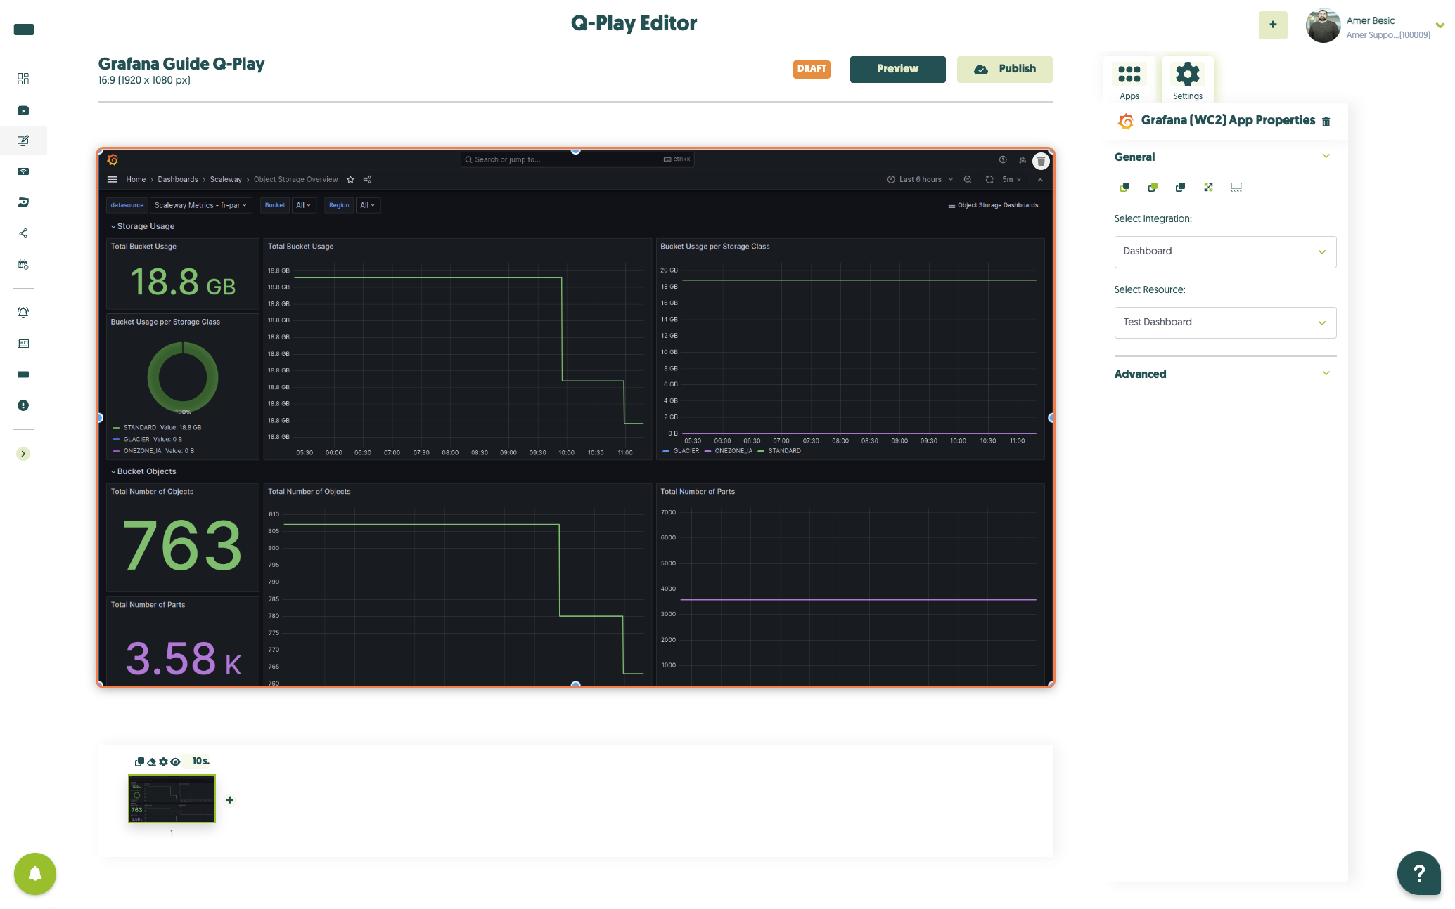Click the help question mark button
Image resolution: width=1455 pixels, height=909 pixels.
1418,873
